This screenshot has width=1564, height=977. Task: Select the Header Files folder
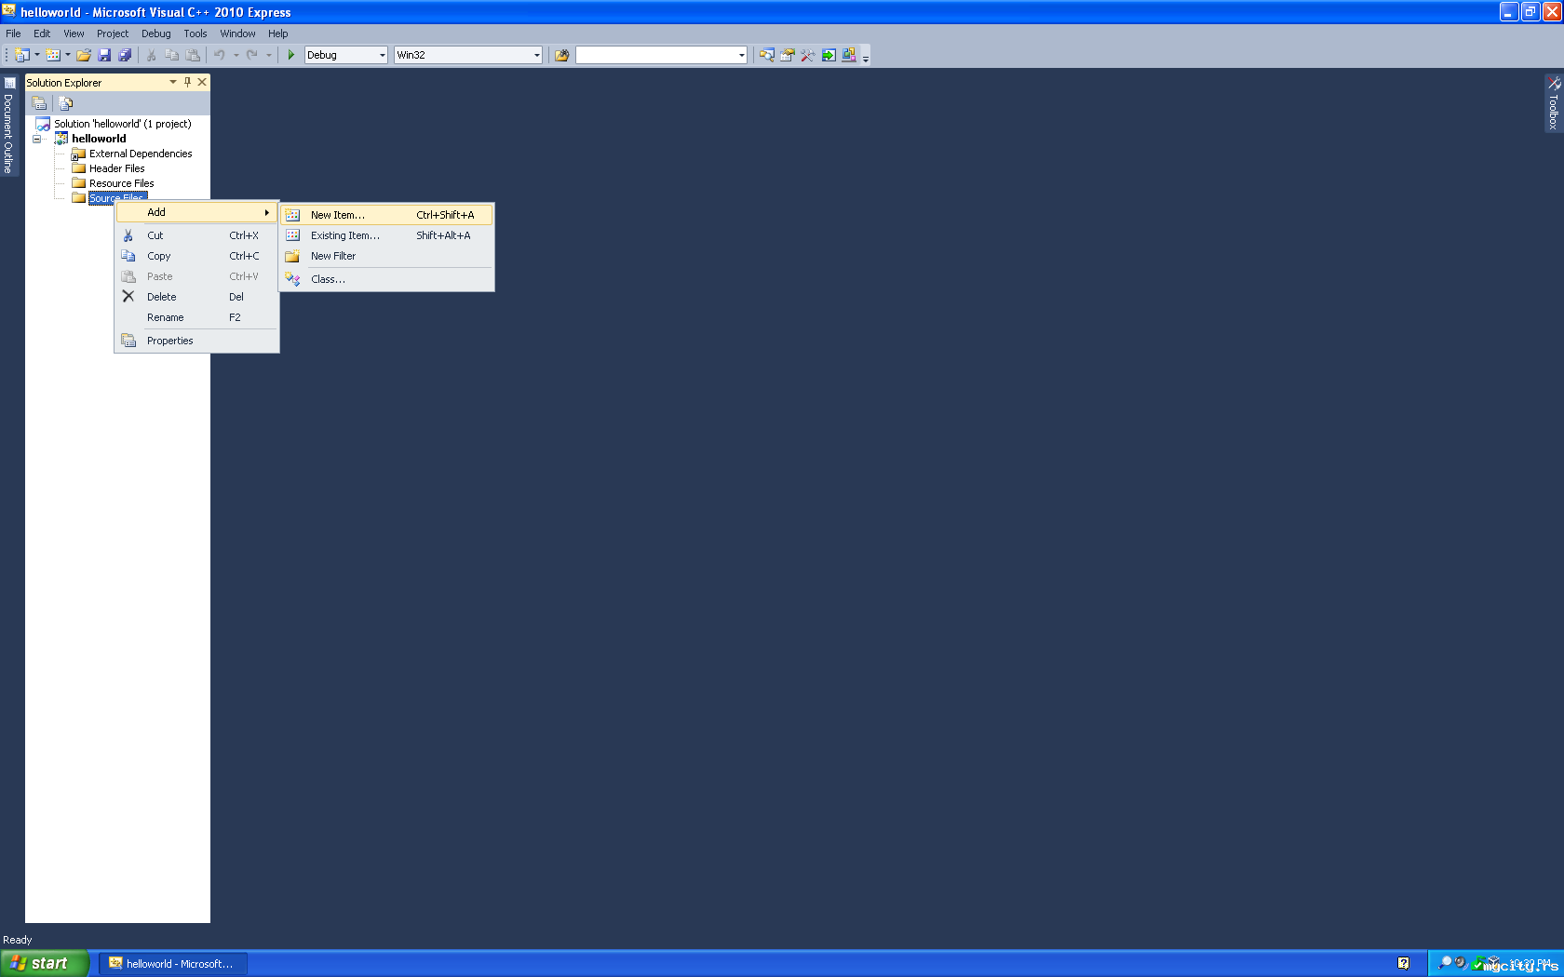click(x=116, y=168)
